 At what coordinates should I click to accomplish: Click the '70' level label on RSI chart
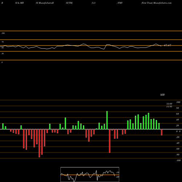tap(3, 42)
